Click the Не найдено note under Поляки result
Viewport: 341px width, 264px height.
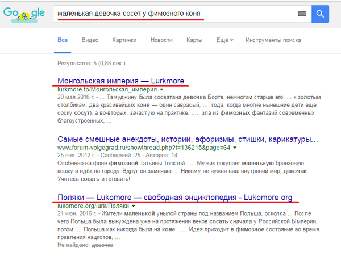click(x=85, y=245)
